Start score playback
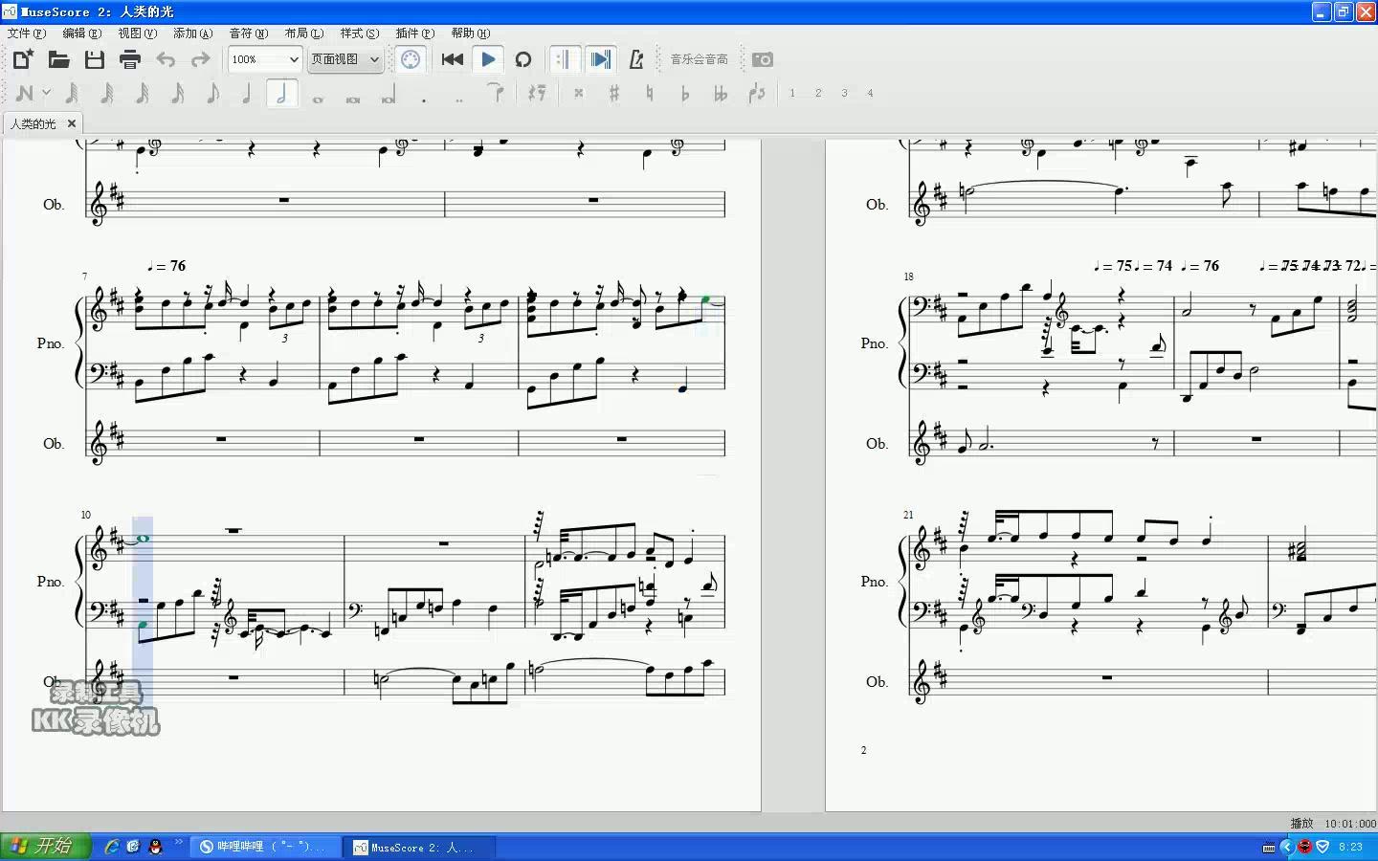 pyautogui.click(x=488, y=59)
